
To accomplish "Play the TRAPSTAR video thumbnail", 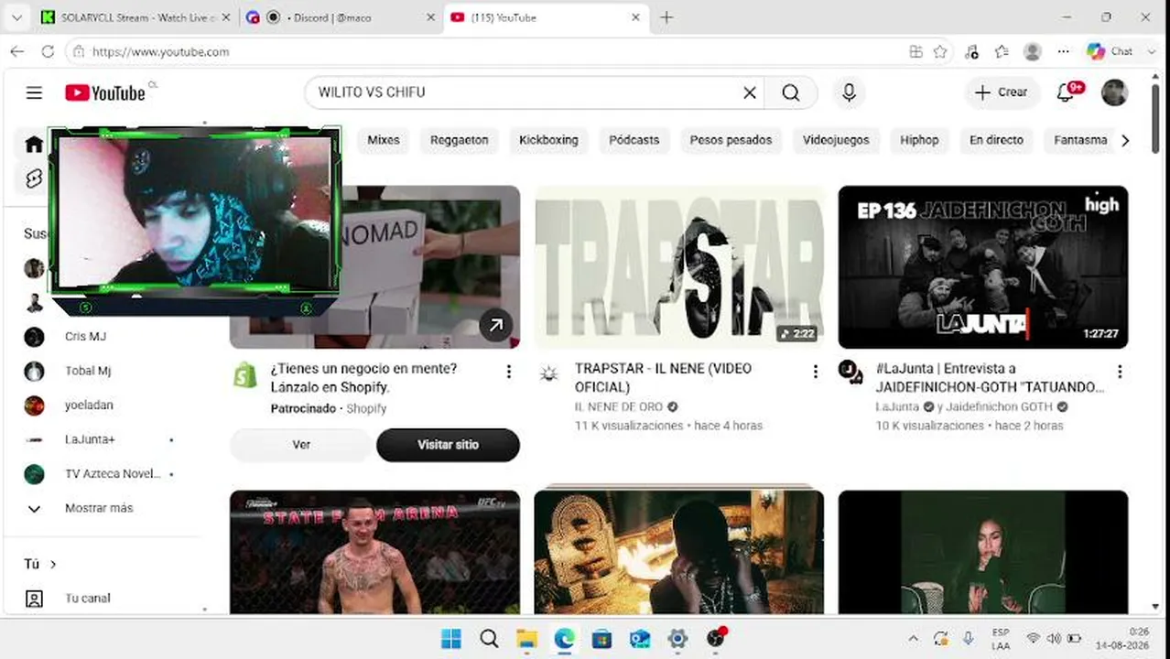I will click(x=679, y=266).
